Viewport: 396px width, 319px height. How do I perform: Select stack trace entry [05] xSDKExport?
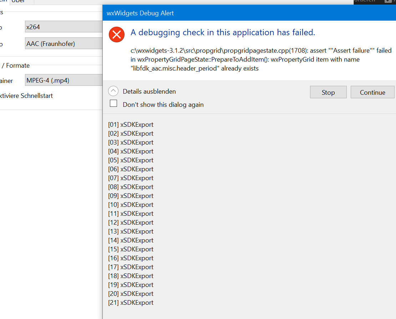tap(131, 160)
